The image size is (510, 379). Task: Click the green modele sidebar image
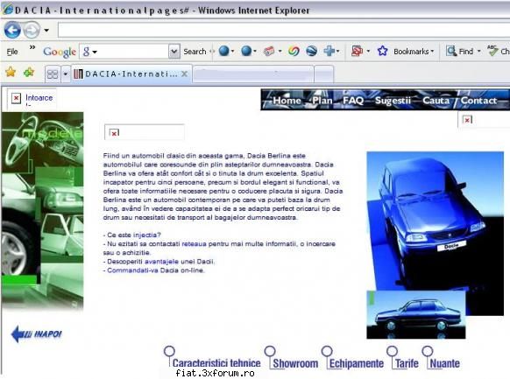(42, 210)
